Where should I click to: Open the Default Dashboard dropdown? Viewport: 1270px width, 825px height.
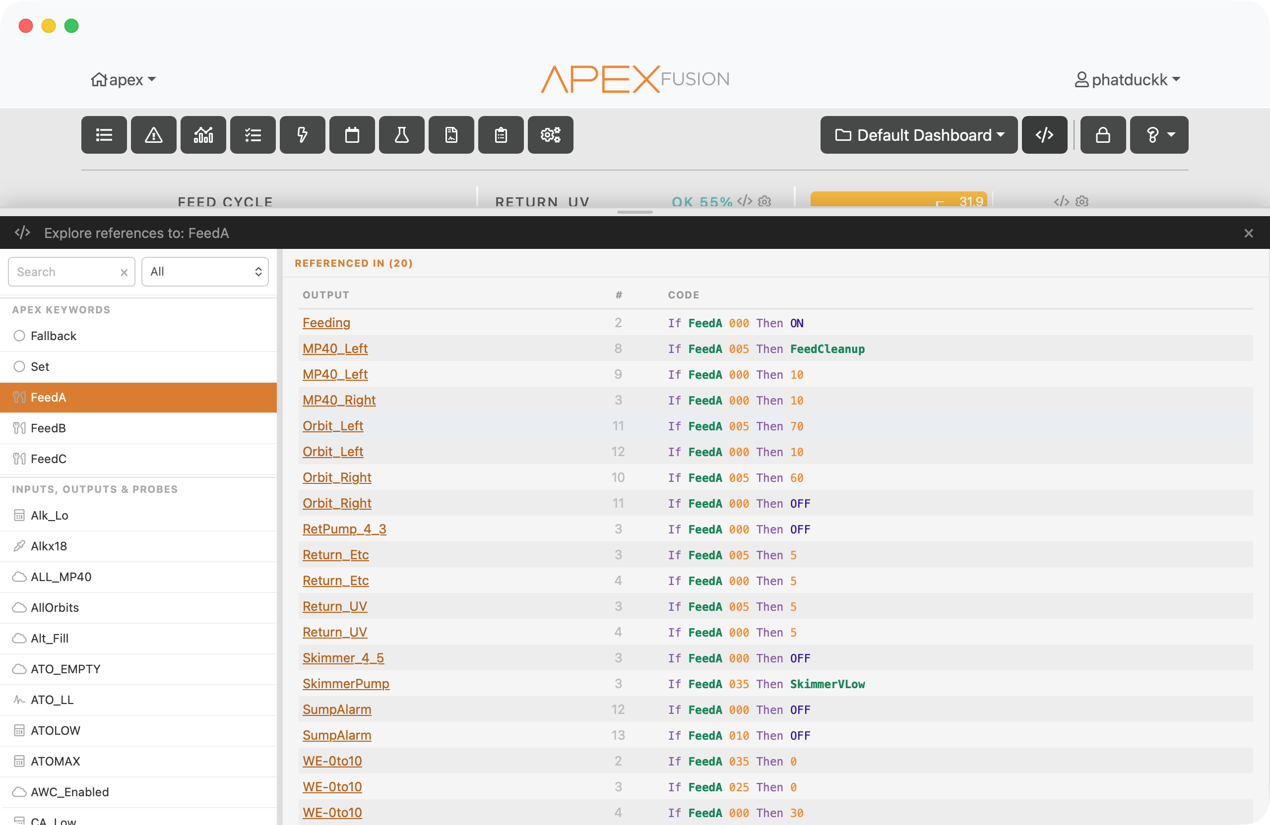tap(919, 135)
